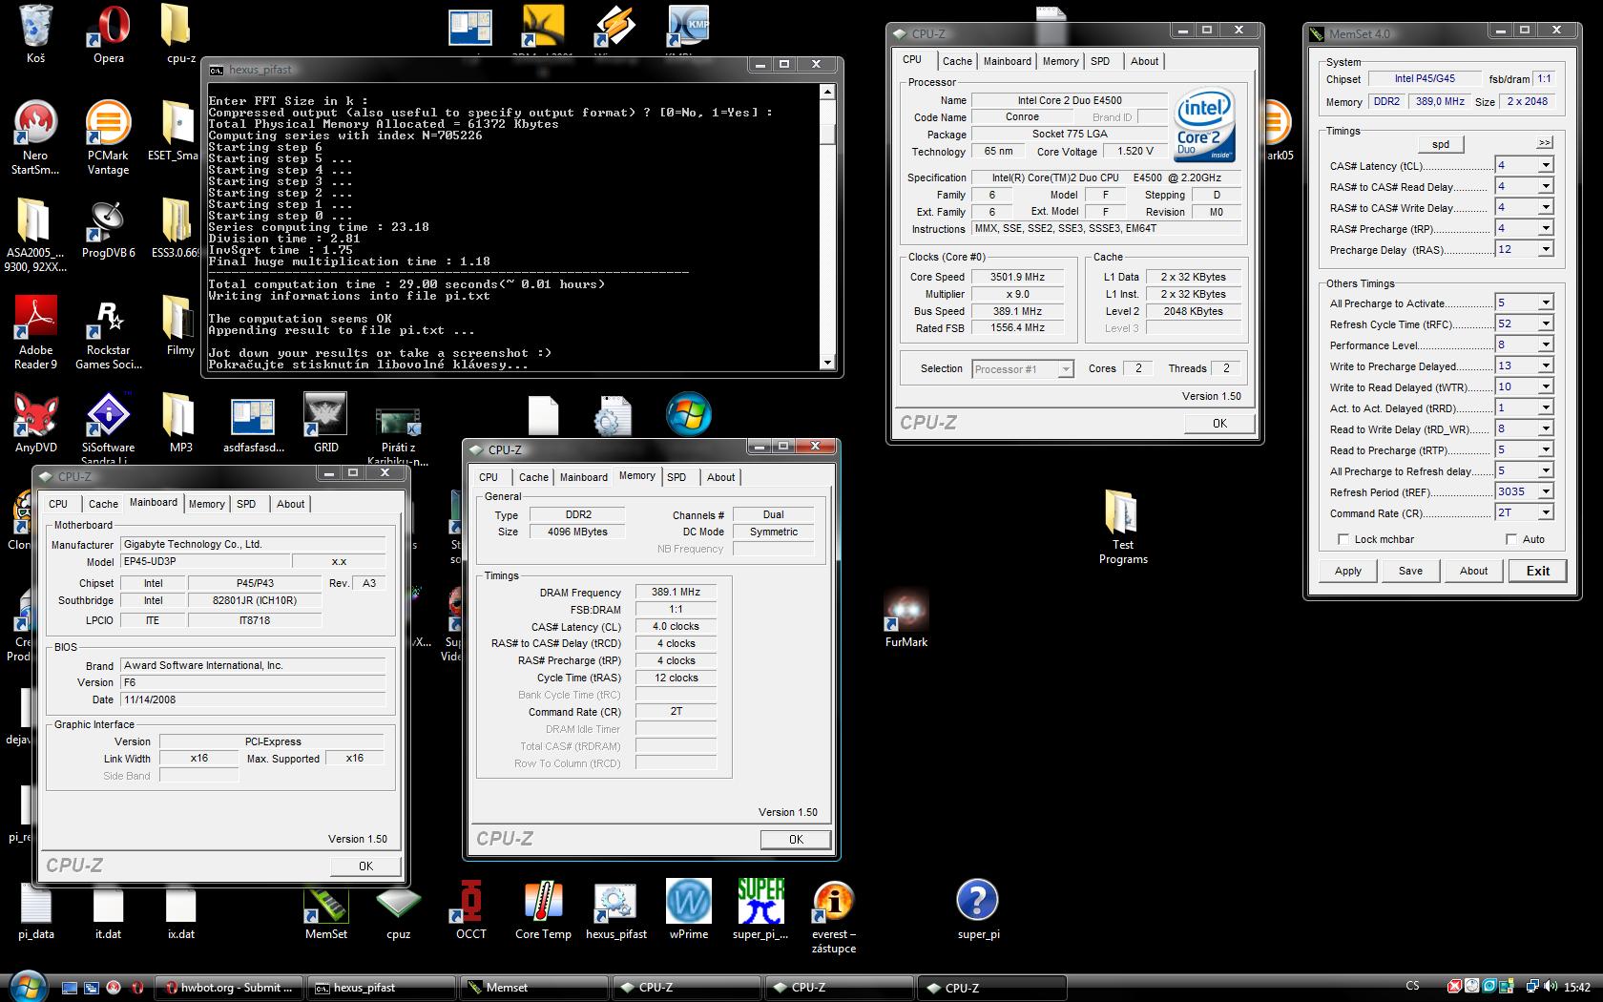Open Refresh Cycle Time (tRFC) dropdown
This screenshot has height=1002, width=1603.
pyautogui.click(x=1545, y=324)
